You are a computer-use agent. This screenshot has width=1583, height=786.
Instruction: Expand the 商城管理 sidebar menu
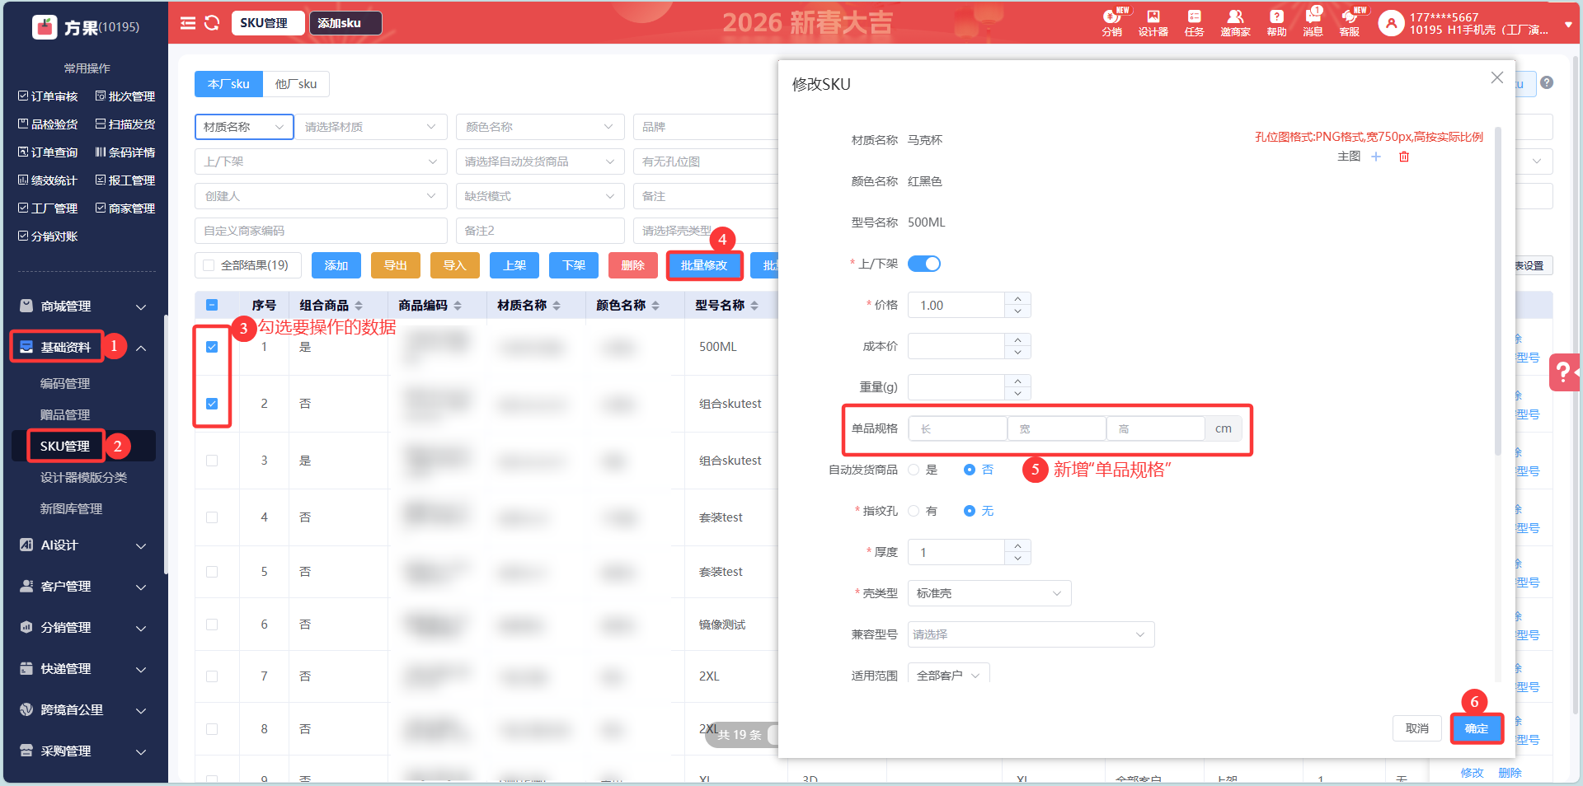(x=83, y=306)
